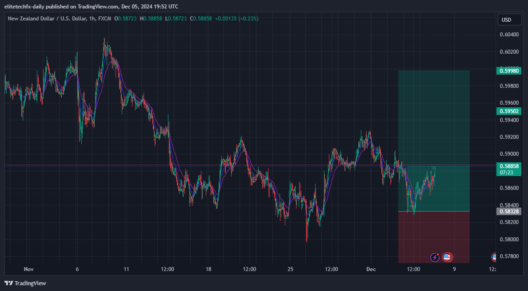Click the high value H0.58858
Screen dimensions: 528x291
151,19
